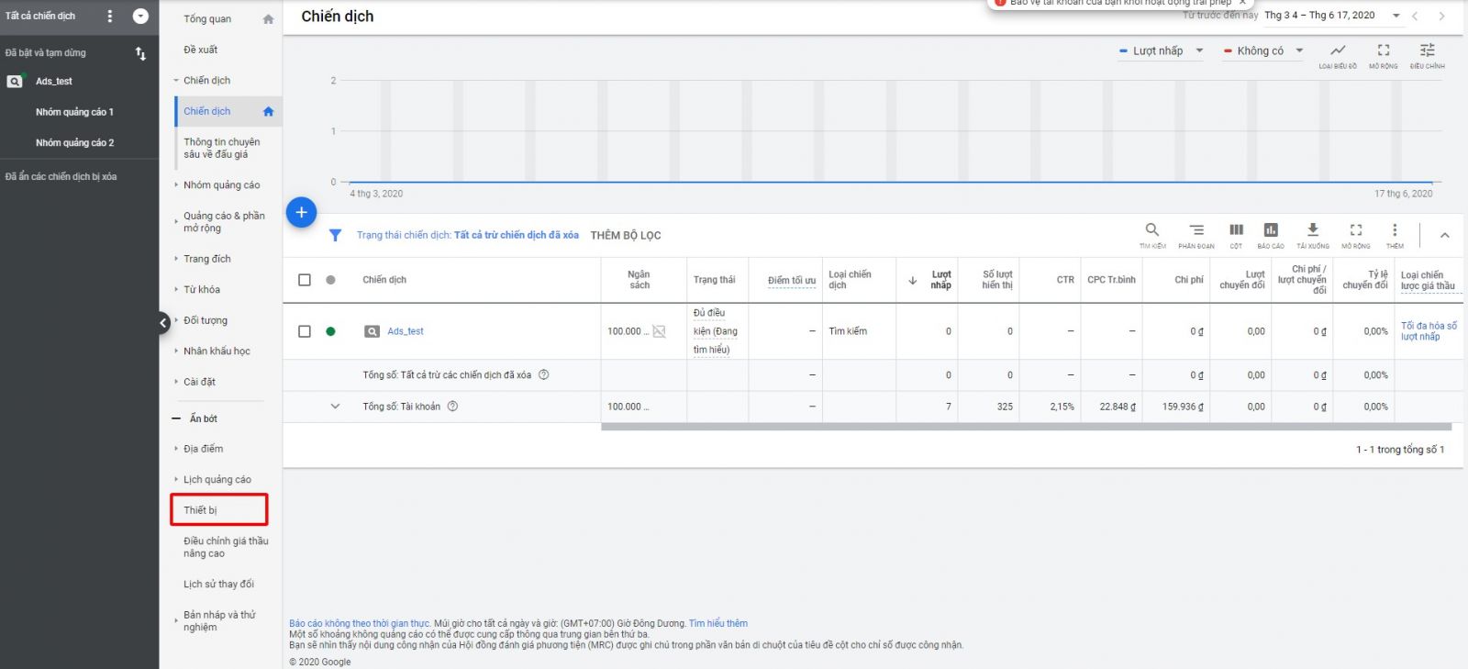Tick the checkbox for the Ads_test campaign row

(x=305, y=331)
